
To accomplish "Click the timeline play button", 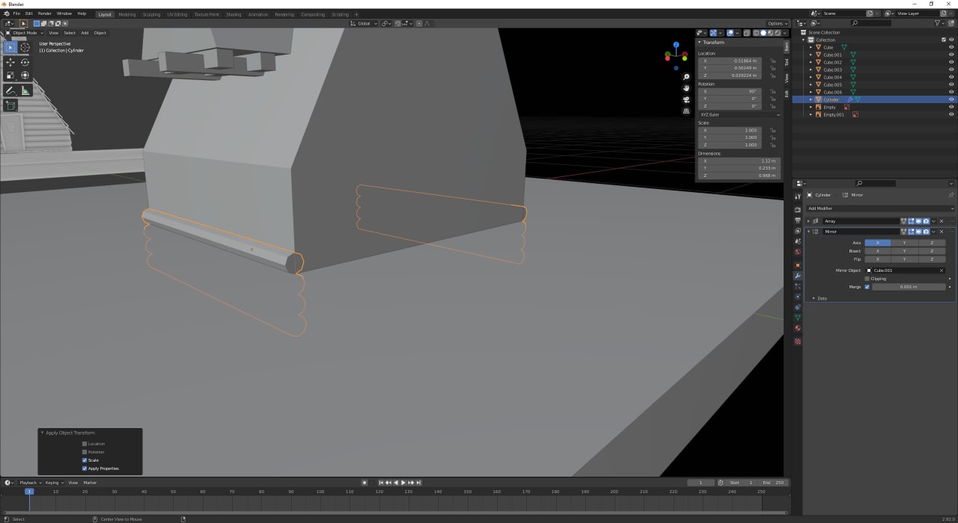I will pos(403,483).
